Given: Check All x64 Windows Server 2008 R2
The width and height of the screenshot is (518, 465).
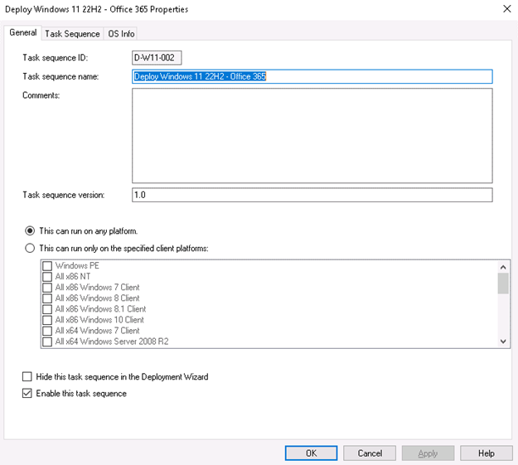Looking at the screenshot, I should (47, 341).
